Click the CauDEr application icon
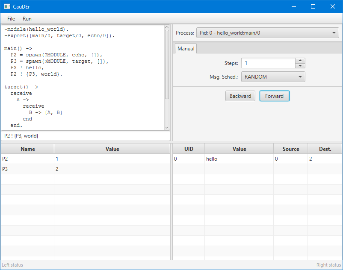Screen dimensions: 343x270 tap(7, 6)
